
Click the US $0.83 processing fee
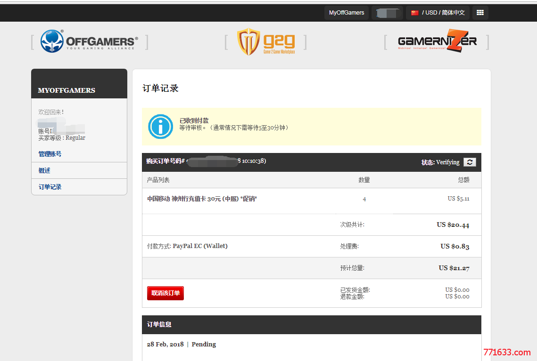point(455,246)
